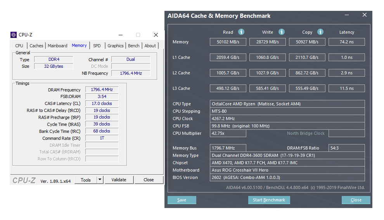
Task: Click the L2 Cache Read value 1005.7 GB/s
Action: click(x=228, y=73)
